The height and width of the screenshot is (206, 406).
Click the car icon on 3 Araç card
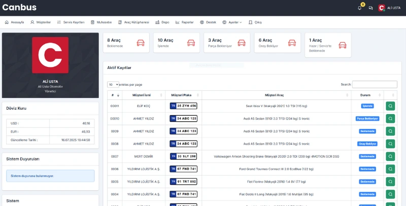[242, 43]
